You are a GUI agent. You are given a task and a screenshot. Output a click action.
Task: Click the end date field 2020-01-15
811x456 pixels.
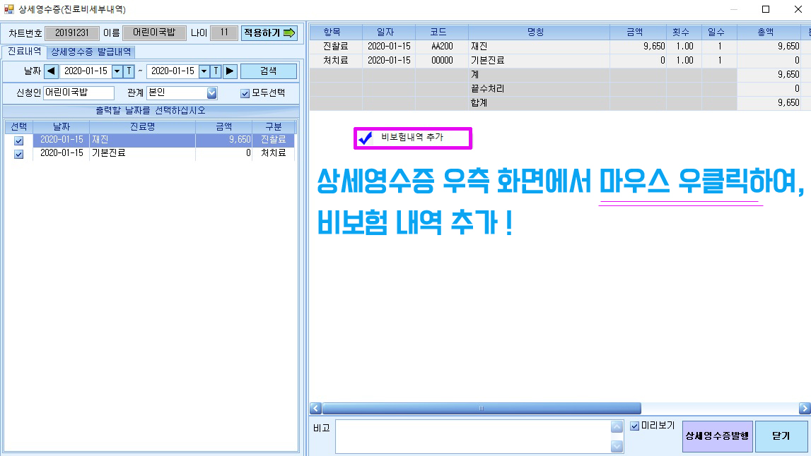pos(173,71)
